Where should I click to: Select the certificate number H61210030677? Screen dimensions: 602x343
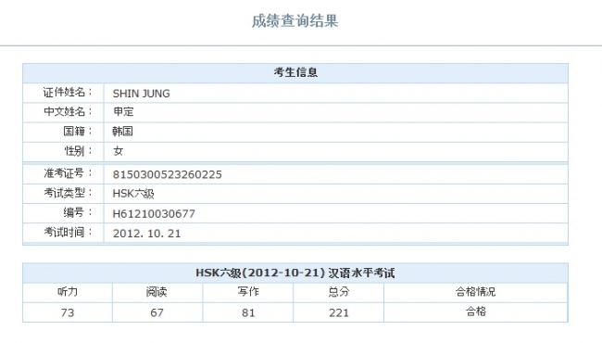(154, 214)
